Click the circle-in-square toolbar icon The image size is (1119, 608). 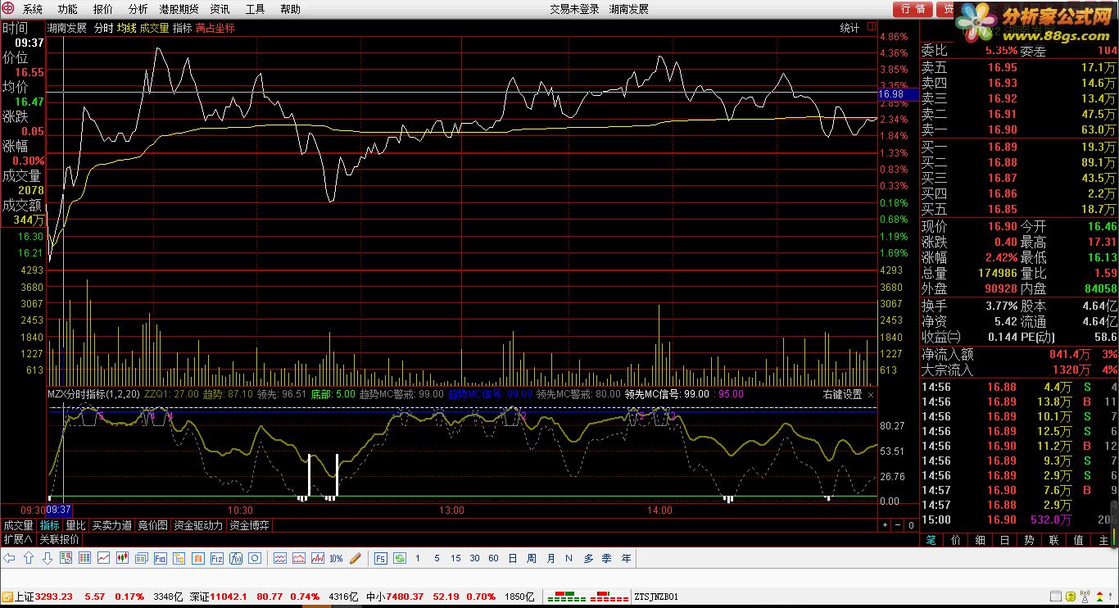click(x=254, y=558)
